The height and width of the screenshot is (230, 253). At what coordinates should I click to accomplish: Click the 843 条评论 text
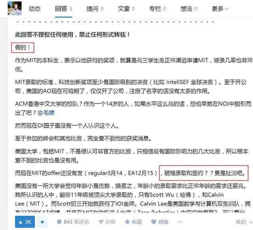76,222
